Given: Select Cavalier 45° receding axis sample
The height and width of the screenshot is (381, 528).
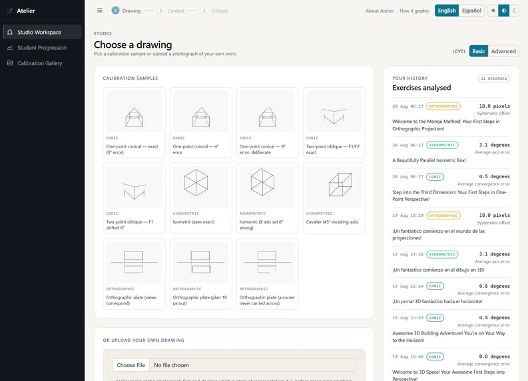Looking at the screenshot, I should pos(334,198).
